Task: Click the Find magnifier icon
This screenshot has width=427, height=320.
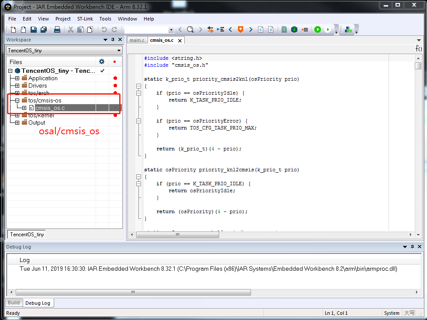Action: (190, 30)
